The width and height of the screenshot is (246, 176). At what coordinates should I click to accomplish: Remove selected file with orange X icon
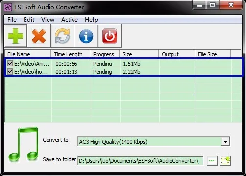(x=39, y=36)
